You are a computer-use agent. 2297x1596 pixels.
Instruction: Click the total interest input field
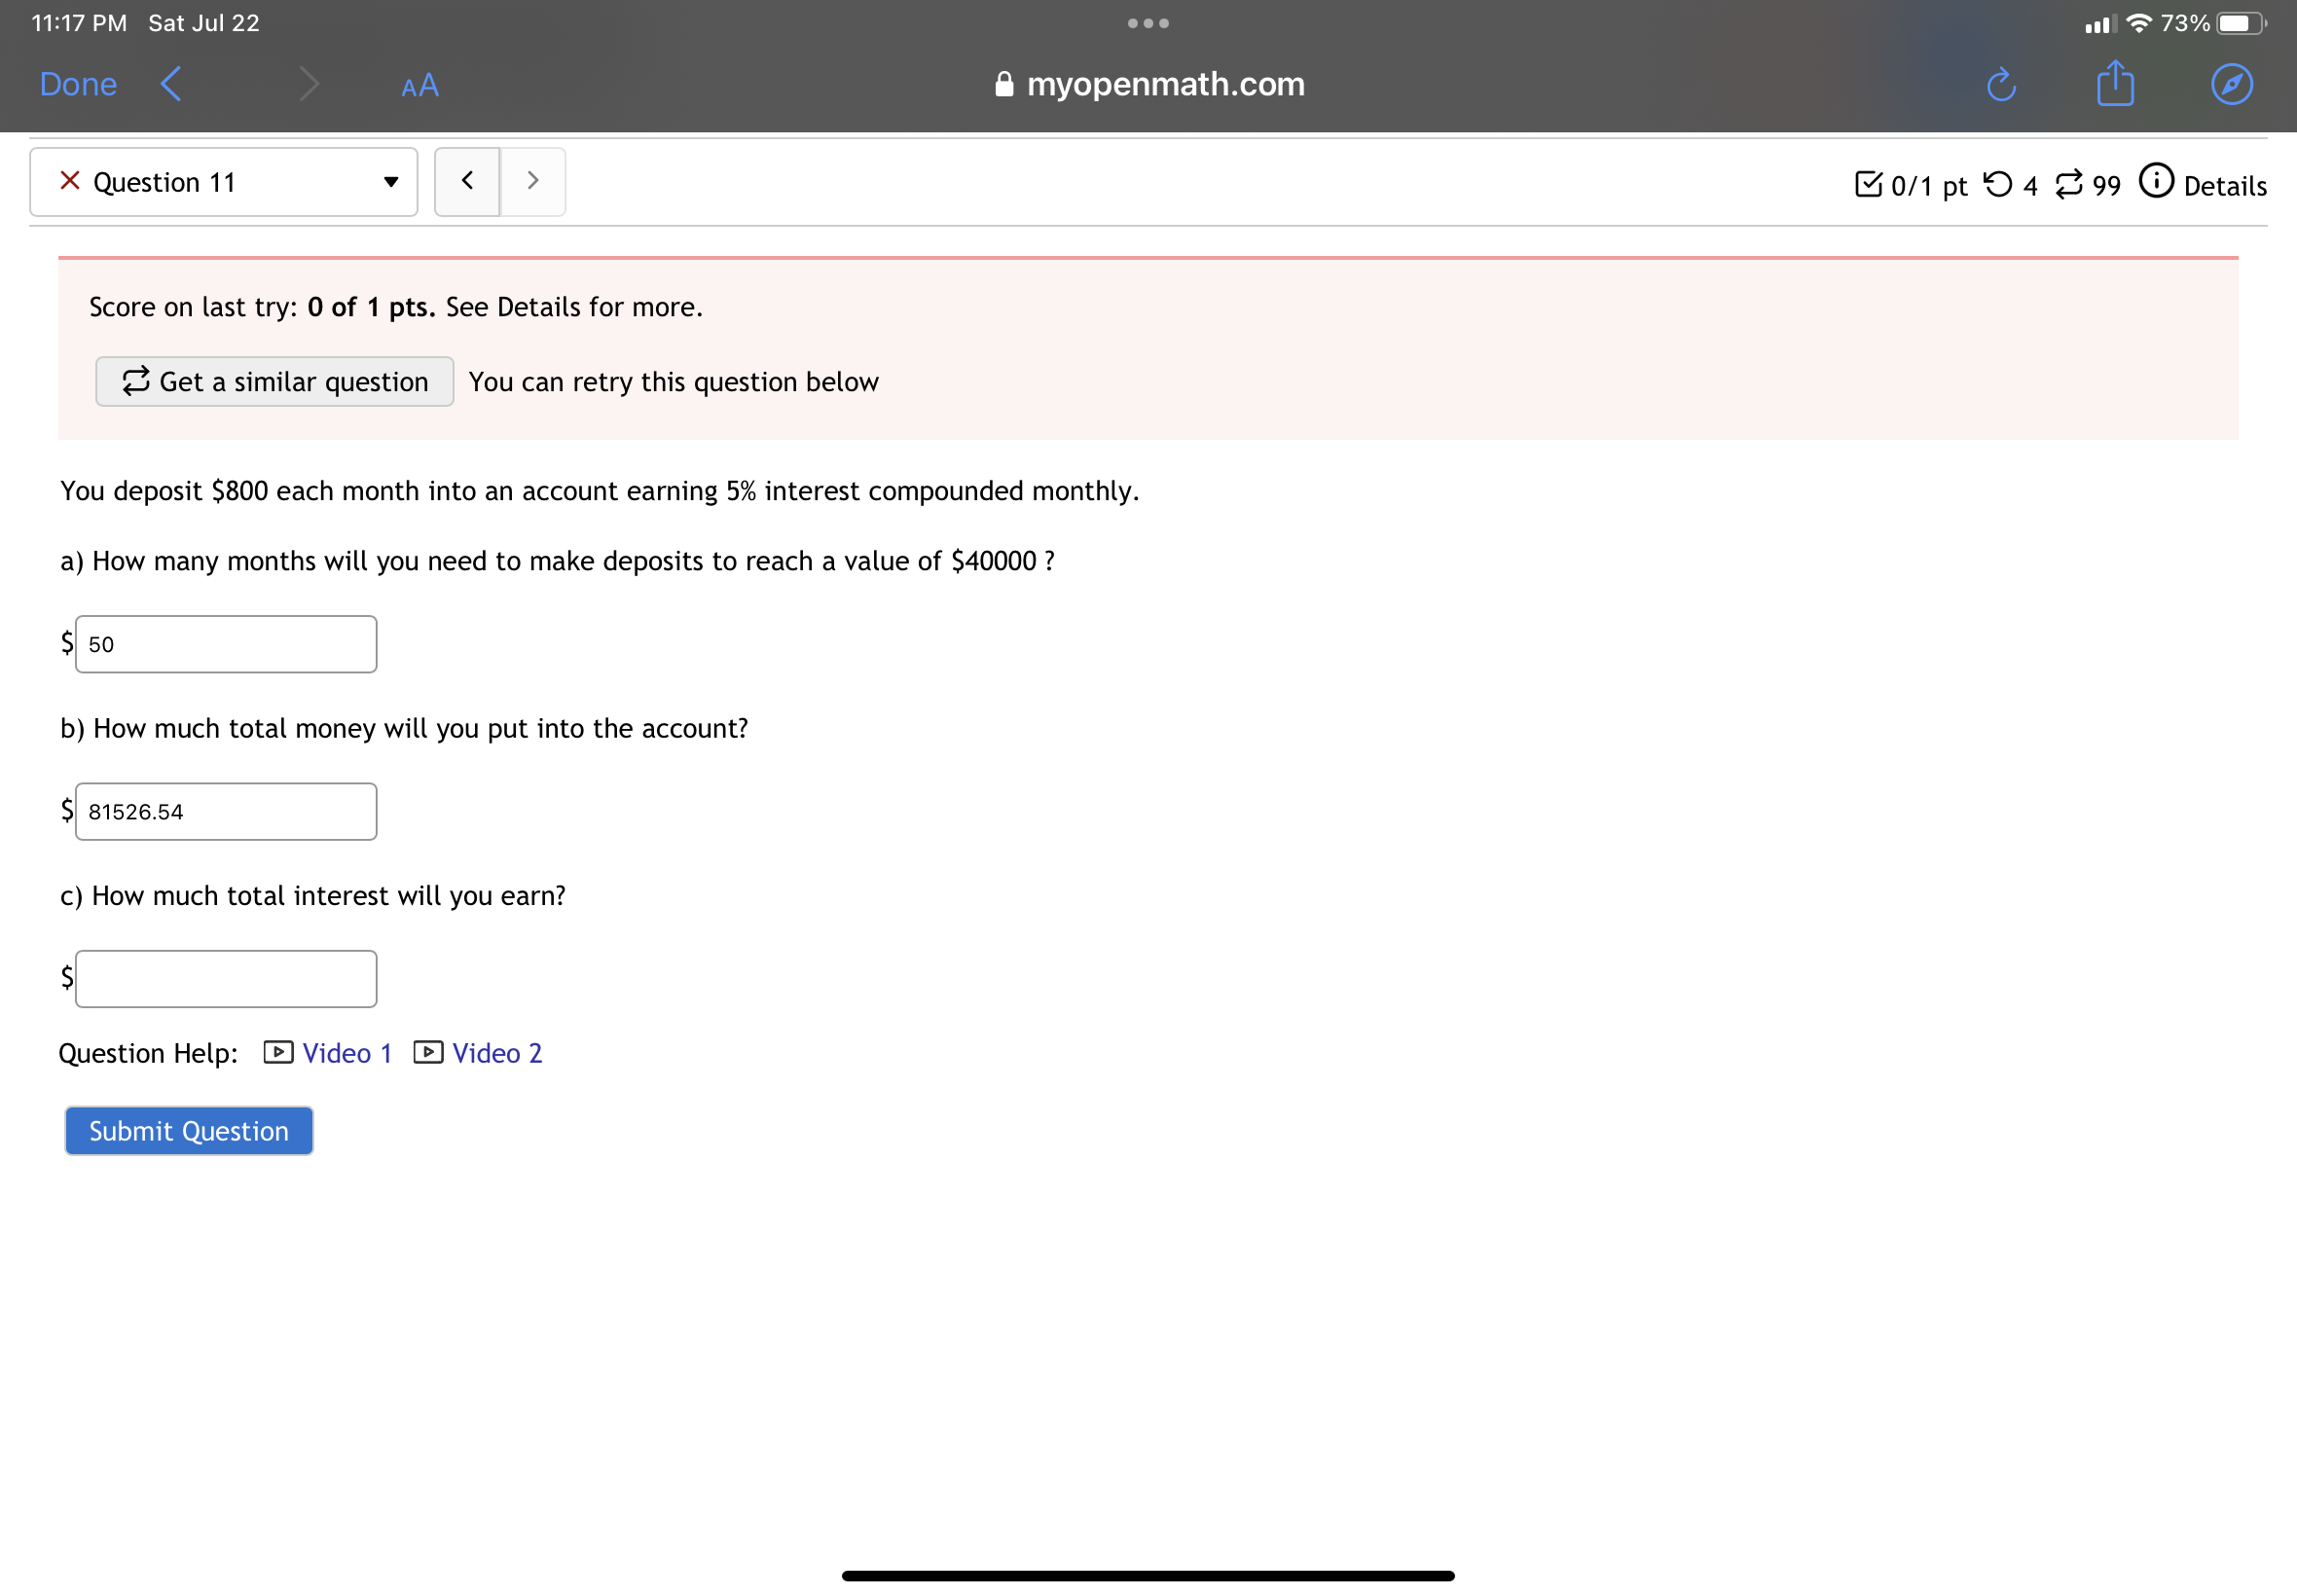click(x=226, y=978)
